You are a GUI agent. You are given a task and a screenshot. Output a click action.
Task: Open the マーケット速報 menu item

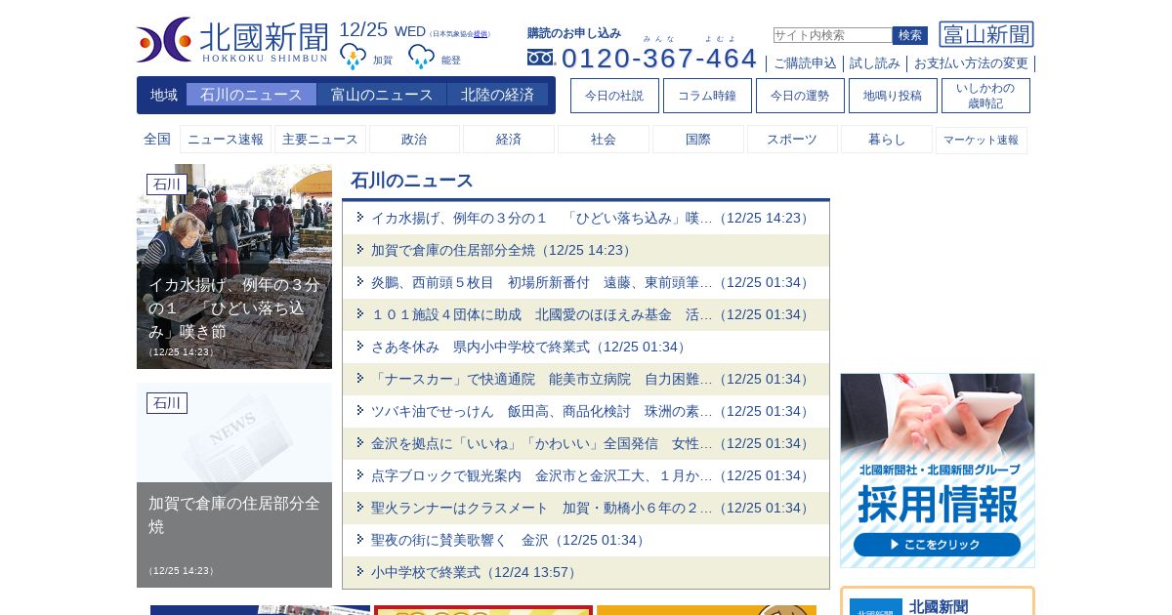pyautogui.click(x=982, y=140)
